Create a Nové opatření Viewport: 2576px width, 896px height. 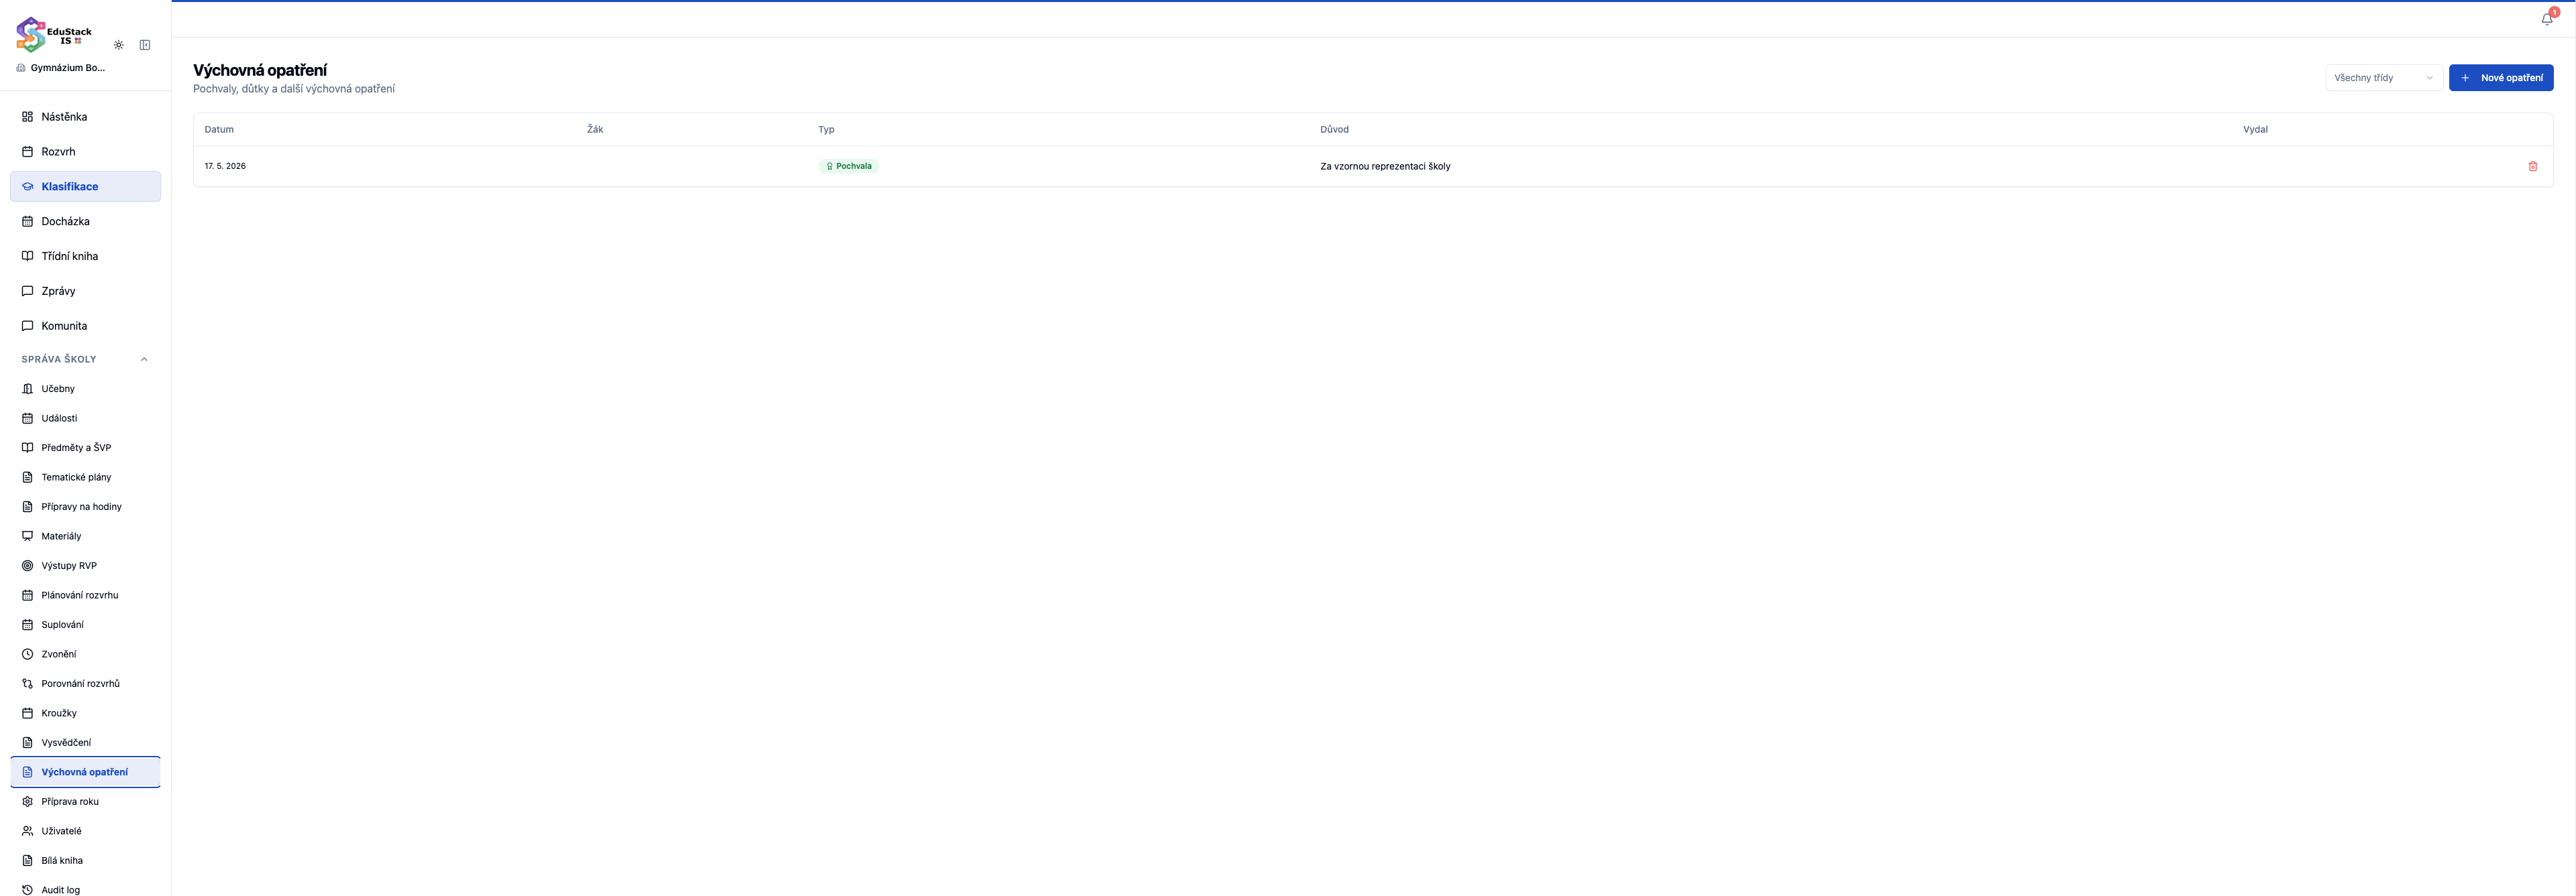[x=2501, y=78]
